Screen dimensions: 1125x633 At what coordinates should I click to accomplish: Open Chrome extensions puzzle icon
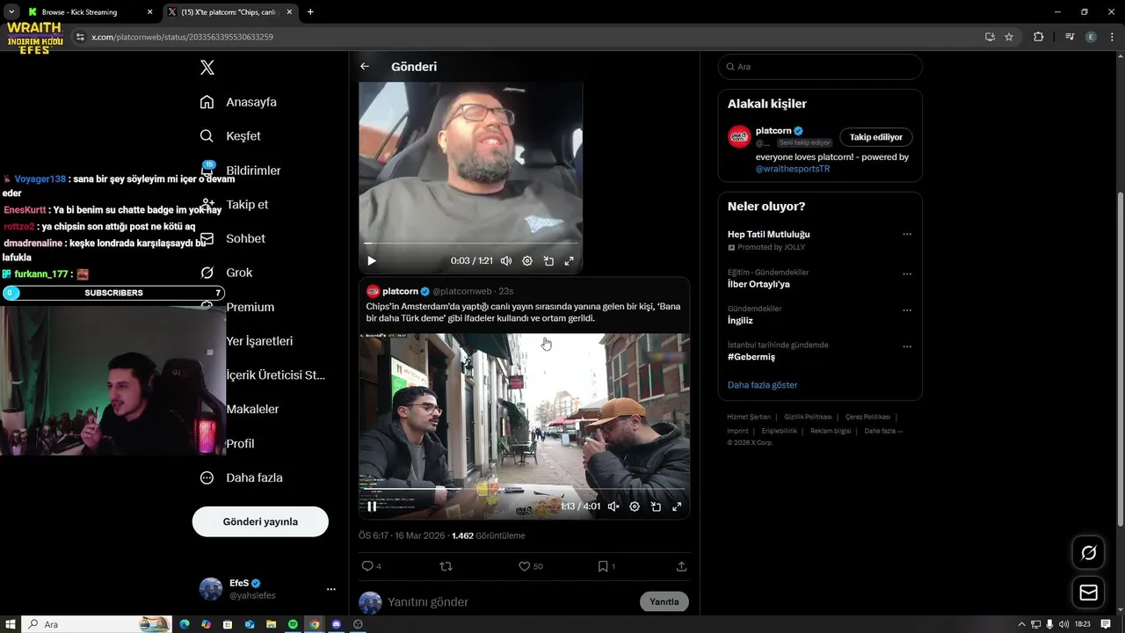[1039, 37]
